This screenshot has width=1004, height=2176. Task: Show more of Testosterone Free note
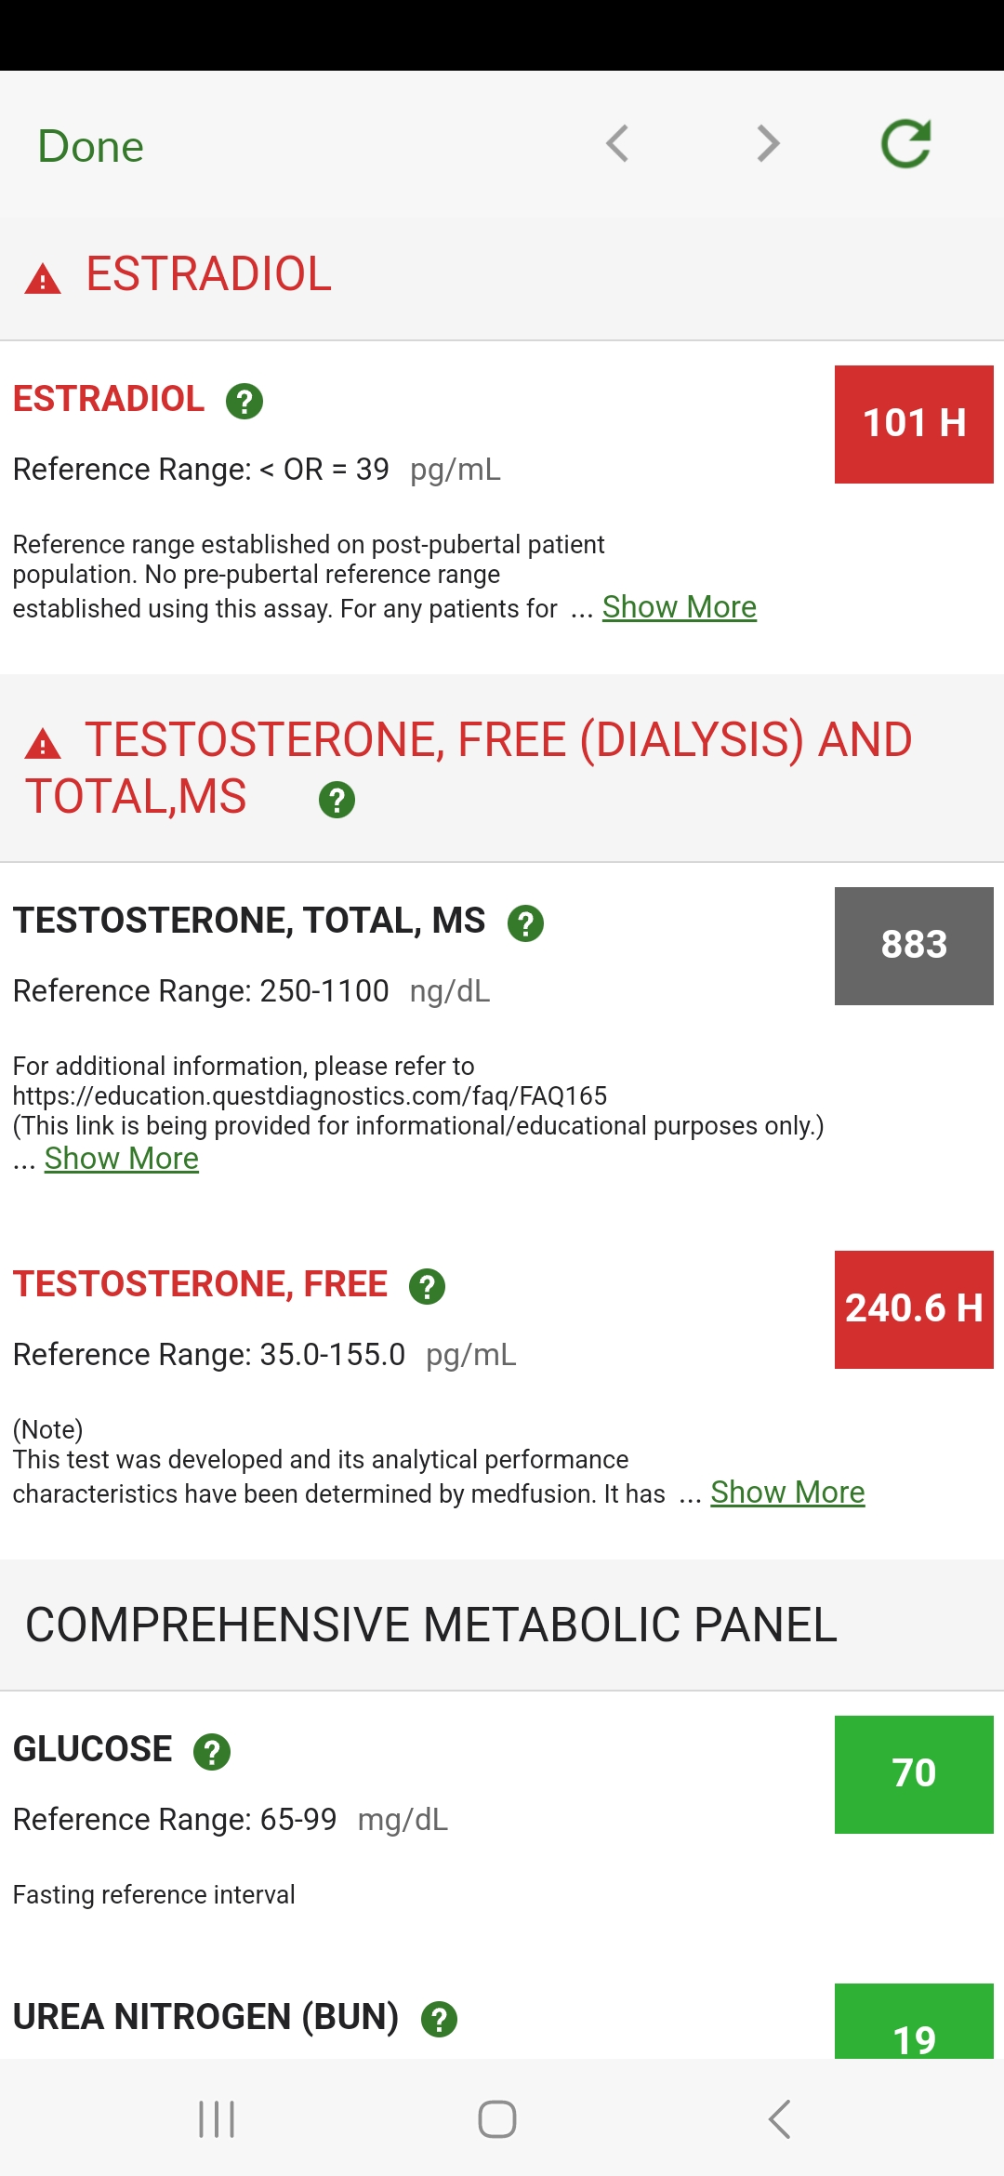point(787,1493)
